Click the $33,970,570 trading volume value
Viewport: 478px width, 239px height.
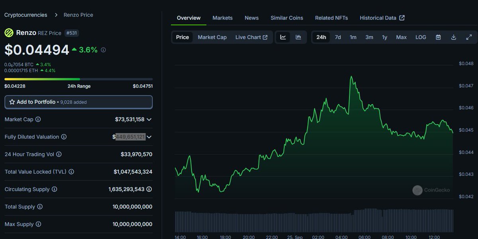click(137, 154)
